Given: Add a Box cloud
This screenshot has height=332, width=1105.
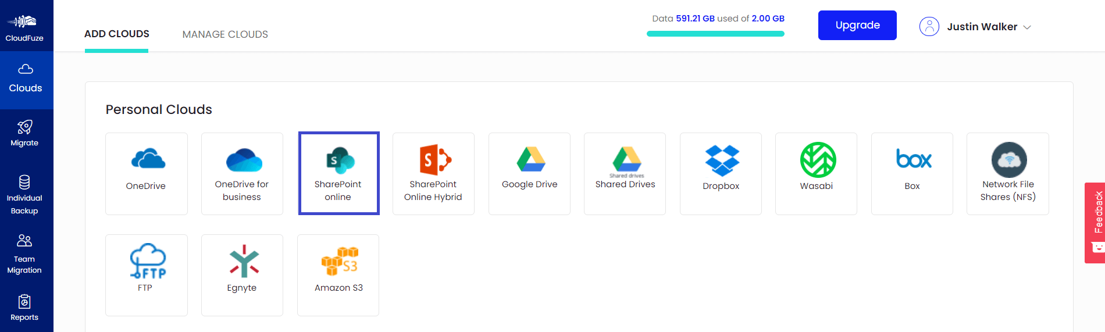Looking at the screenshot, I should point(912,174).
